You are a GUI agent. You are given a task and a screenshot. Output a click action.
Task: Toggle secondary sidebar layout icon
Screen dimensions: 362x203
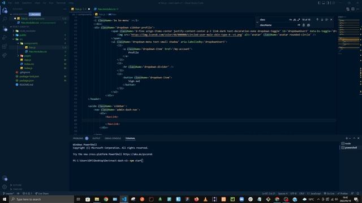328,3
